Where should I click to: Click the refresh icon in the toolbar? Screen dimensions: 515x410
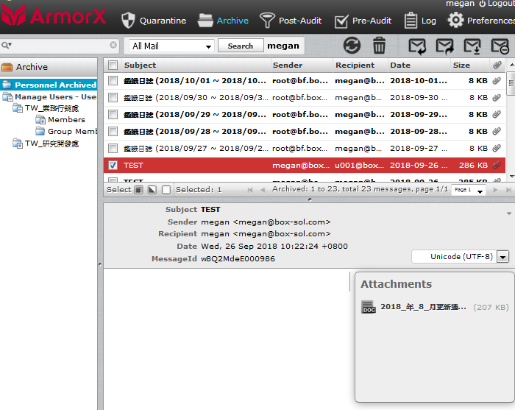click(352, 46)
